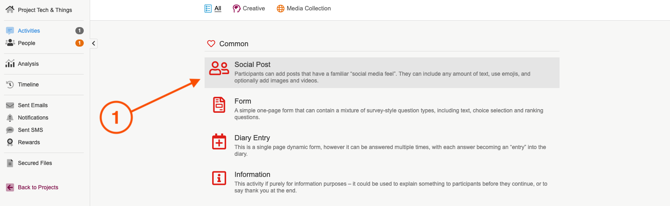This screenshot has height=206, width=670.
Task: Select the Media Collection tab
Action: [308, 8]
